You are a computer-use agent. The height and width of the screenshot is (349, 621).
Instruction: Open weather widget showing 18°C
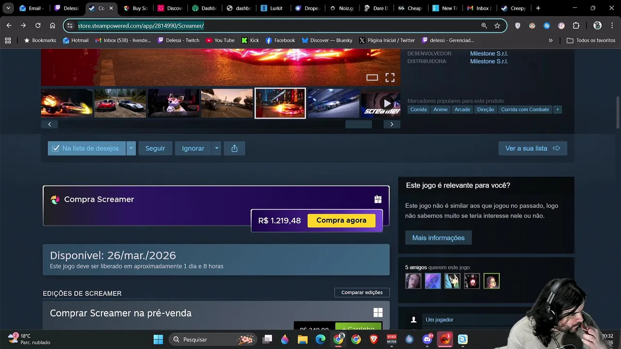[29, 339]
